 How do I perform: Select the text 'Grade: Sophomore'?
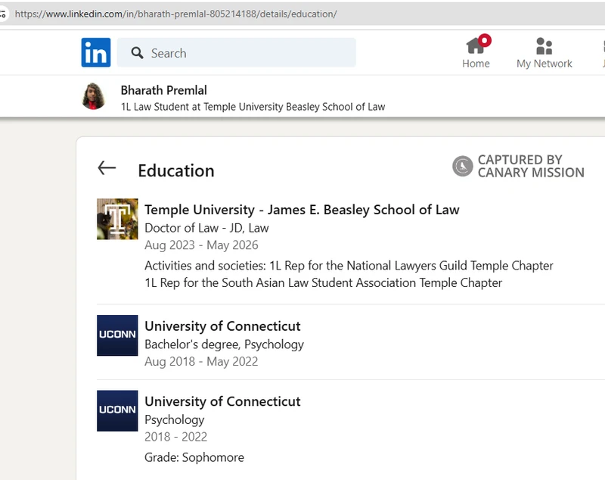[x=194, y=457]
